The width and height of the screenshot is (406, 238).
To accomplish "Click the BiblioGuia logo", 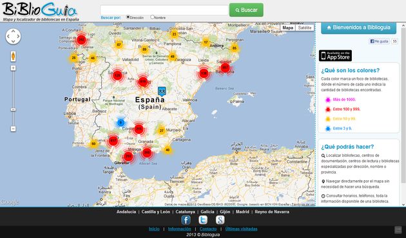I will (40, 12).
